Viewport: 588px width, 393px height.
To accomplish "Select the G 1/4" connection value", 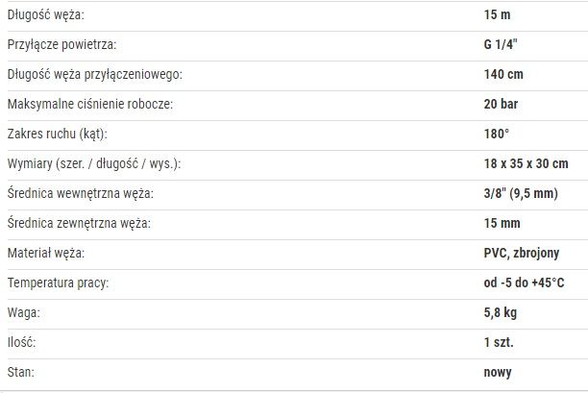I will [501, 44].
